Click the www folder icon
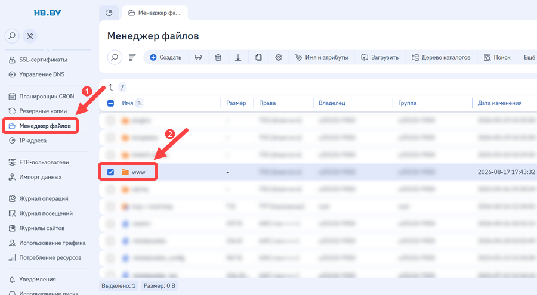Image resolution: width=537 pixels, height=295 pixels. (x=125, y=172)
